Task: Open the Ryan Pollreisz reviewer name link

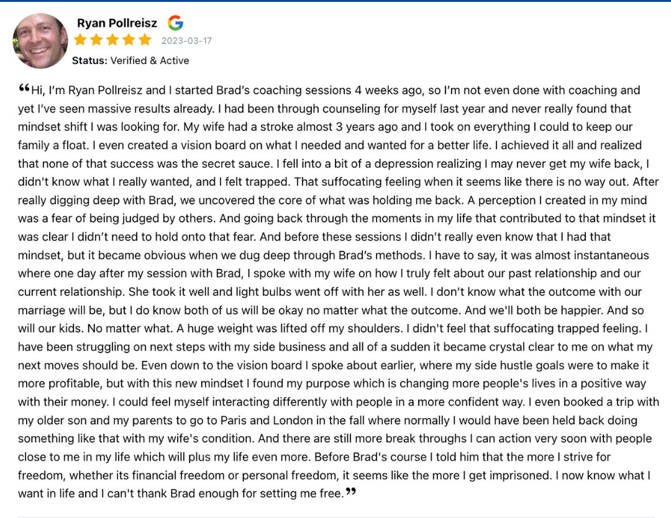Action: (117, 23)
